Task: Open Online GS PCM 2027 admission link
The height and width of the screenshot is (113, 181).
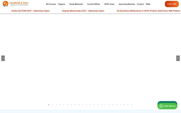Action: coord(30,11)
